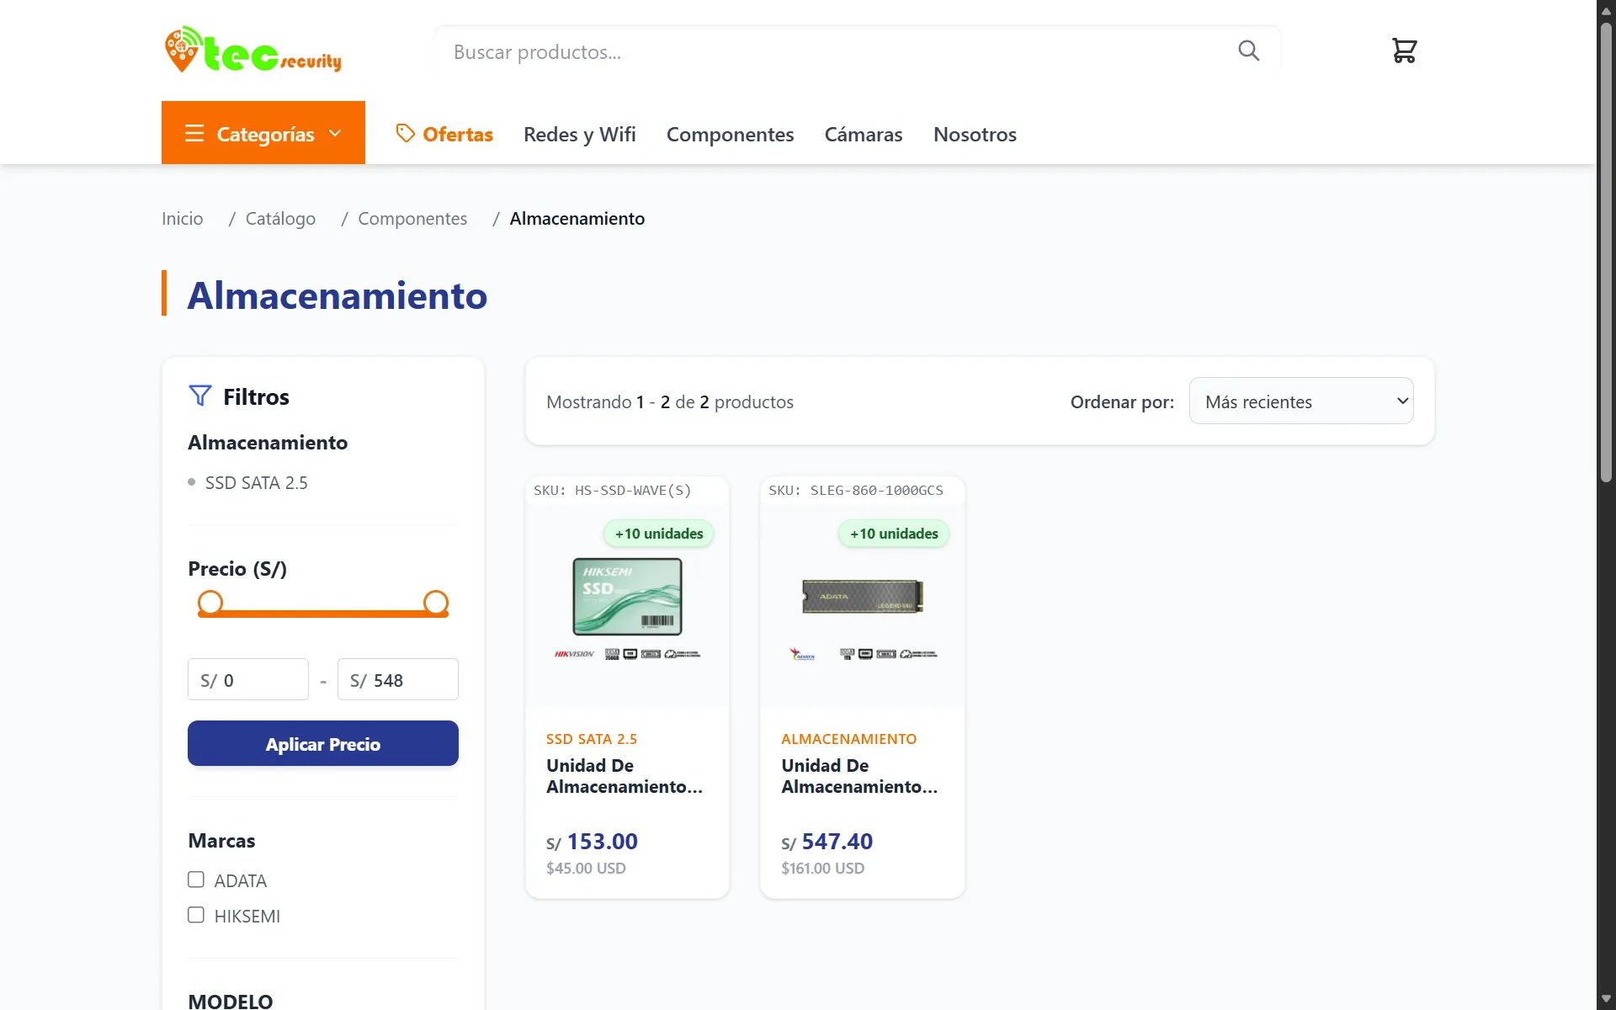
Task: Check the HIKSEMI brand checkbox
Action: click(196, 914)
